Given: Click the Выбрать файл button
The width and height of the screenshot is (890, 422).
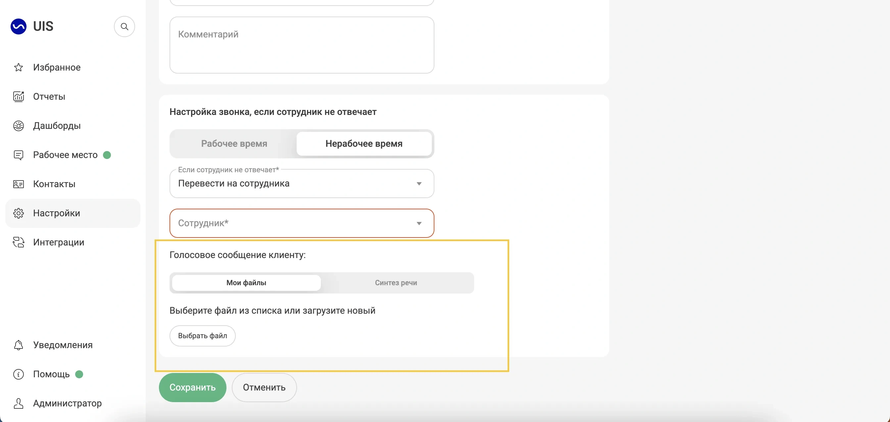Looking at the screenshot, I should 202,336.
